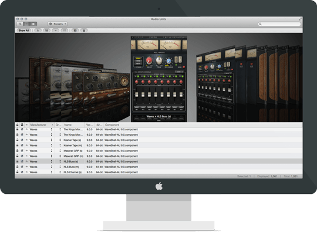Viewport: 317px width, 232px height.
Task: Sort by the Ver... version column header
Action: (x=90, y=125)
